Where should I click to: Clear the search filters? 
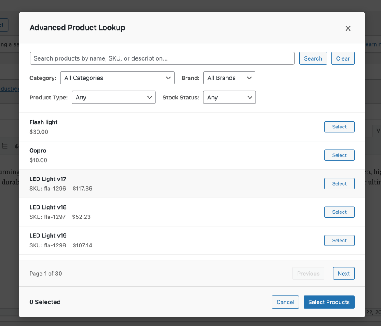click(x=343, y=58)
